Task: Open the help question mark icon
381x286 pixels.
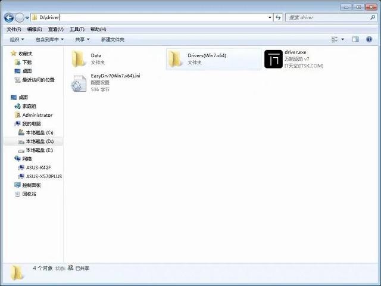Action: tap(369, 39)
